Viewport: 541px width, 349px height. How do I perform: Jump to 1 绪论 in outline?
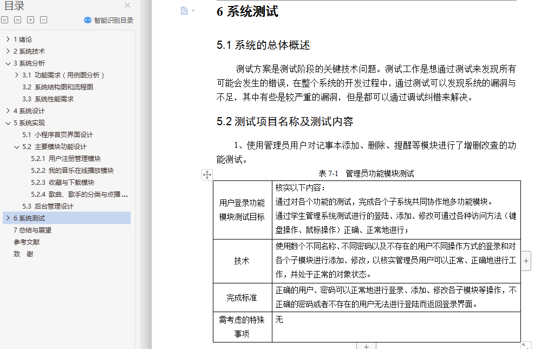(23, 40)
